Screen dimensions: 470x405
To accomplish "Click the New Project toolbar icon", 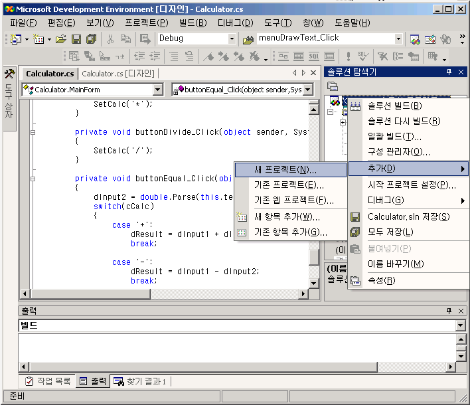I will (x=15, y=39).
